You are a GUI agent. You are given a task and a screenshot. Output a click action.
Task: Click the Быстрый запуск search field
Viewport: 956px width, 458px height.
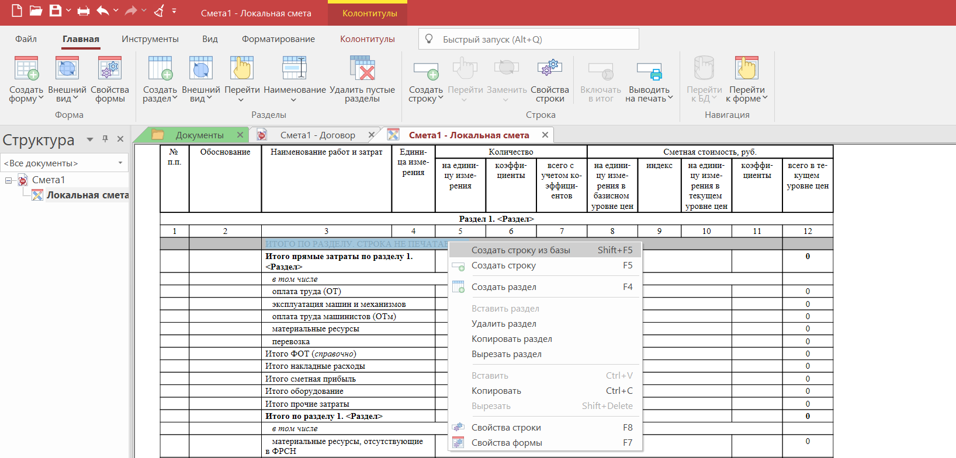point(529,39)
